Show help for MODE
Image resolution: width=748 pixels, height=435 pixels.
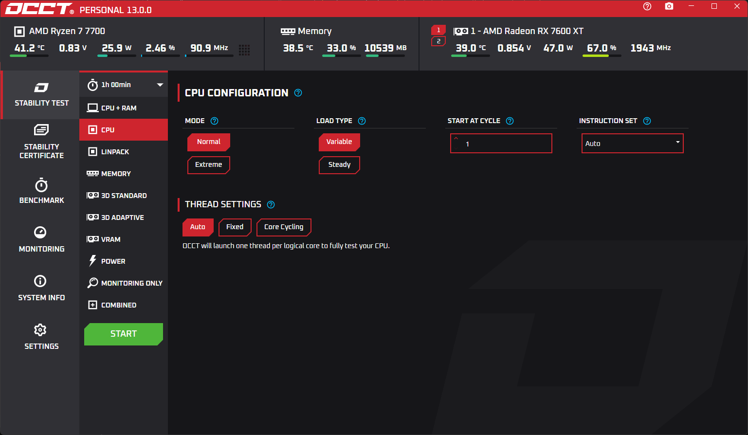coord(214,121)
